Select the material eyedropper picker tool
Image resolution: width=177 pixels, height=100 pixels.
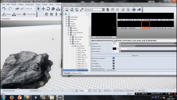82,9
